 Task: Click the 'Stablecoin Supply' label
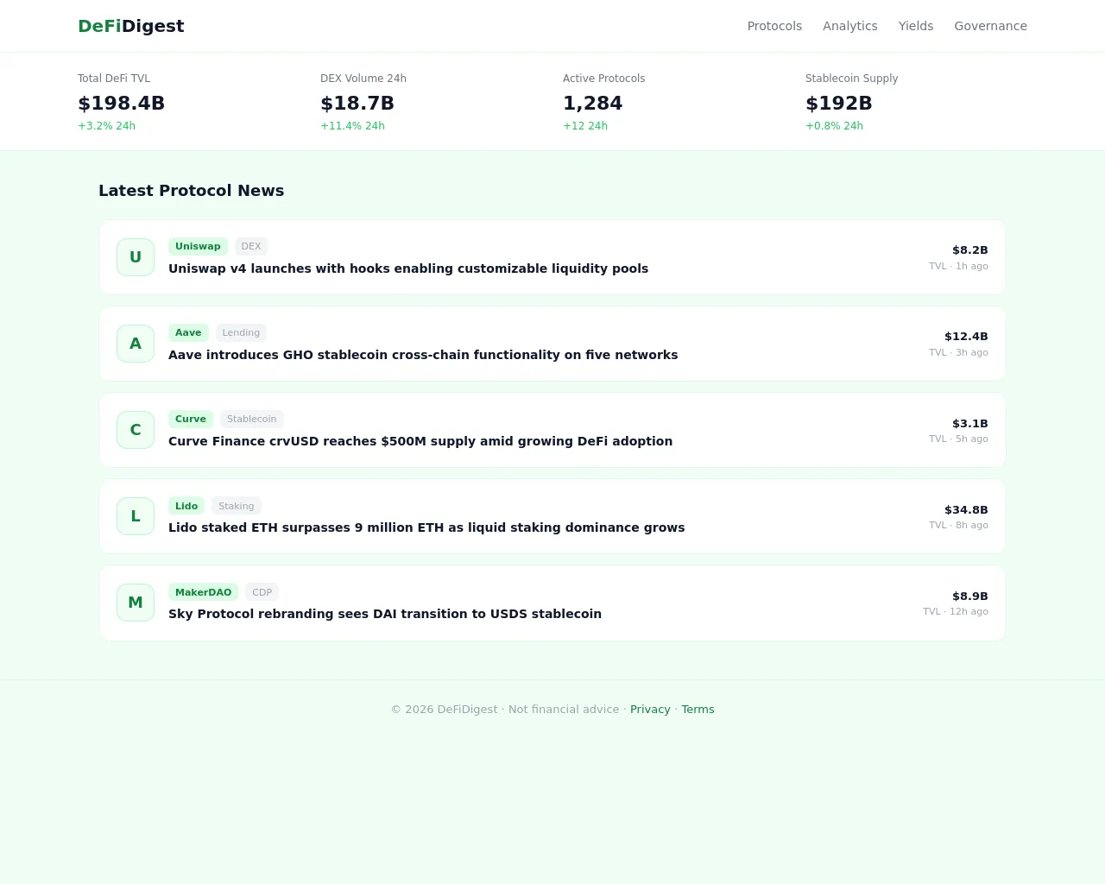tap(852, 79)
